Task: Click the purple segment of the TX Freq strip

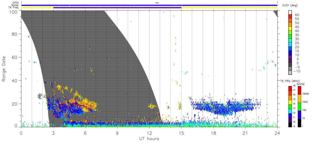Action: [117, 8]
